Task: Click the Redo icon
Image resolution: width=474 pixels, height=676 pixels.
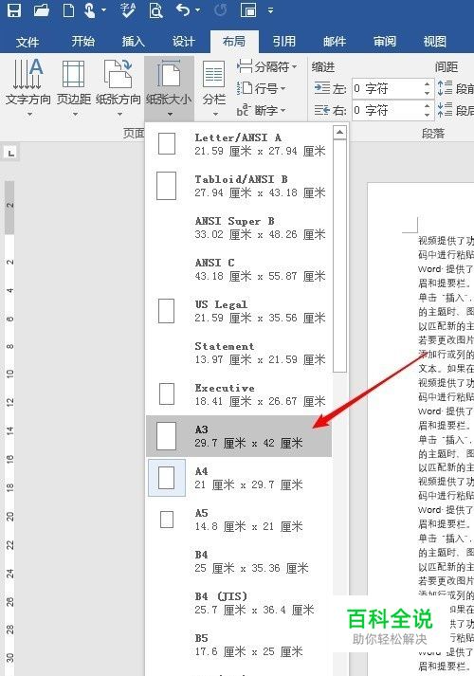Action: [x=220, y=10]
